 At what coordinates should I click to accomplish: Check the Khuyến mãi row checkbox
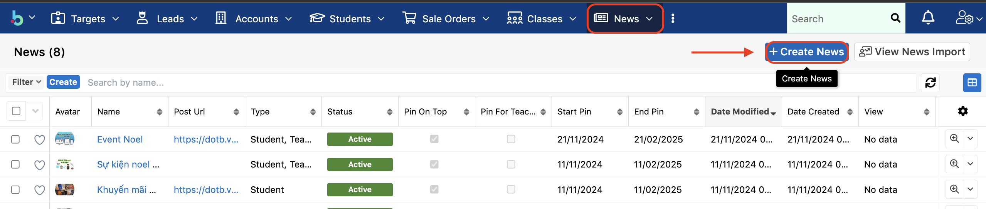click(x=15, y=189)
